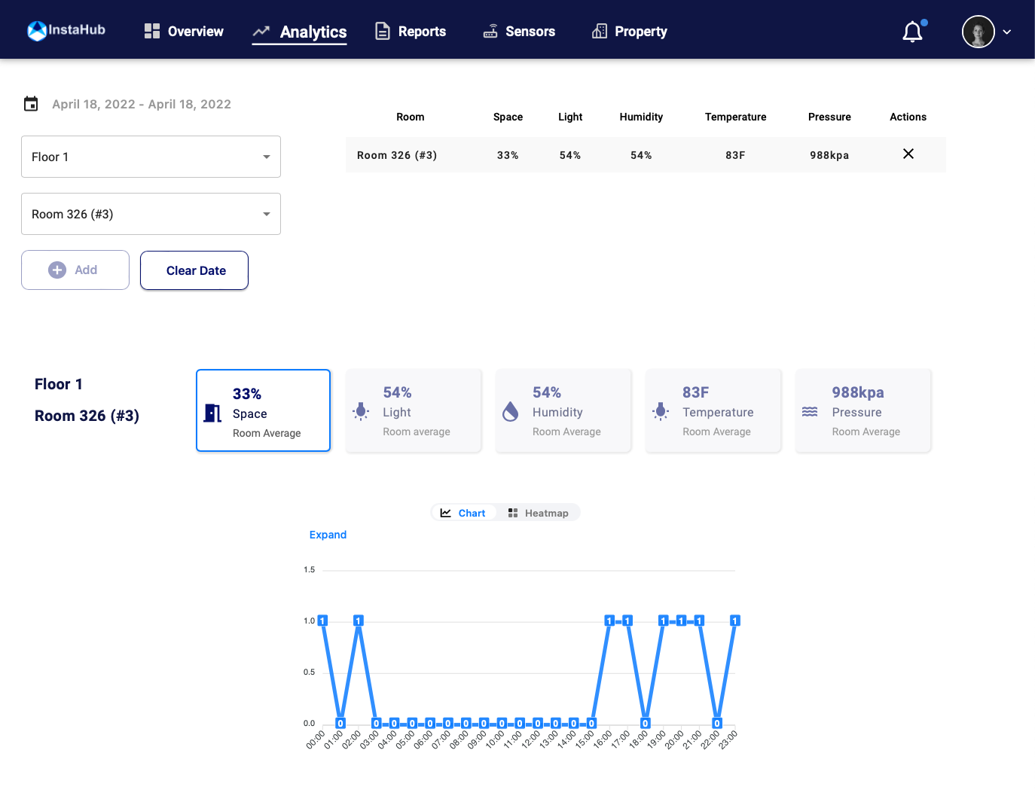Select the Light room average card
Viewport: 1035px width, 799px height.
tap(414, 411)
